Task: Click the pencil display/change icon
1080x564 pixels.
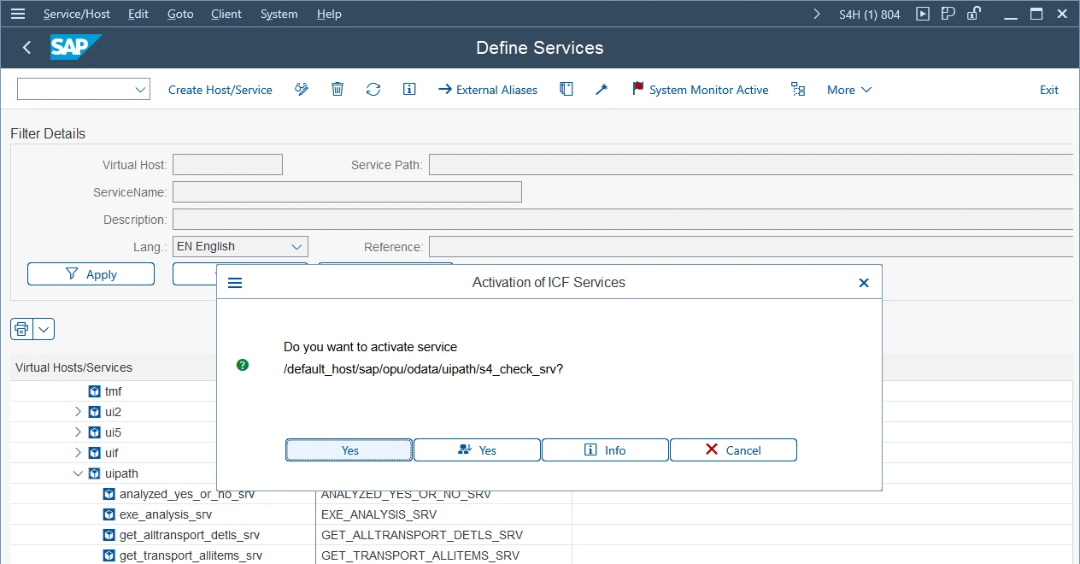Action: (x=302, y=90)
